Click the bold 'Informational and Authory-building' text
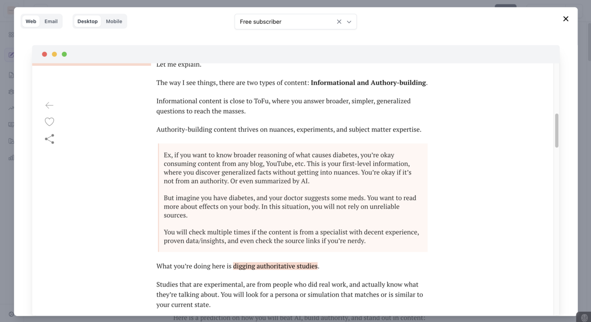This screenshot has height=322, width=591. (368, 83)
